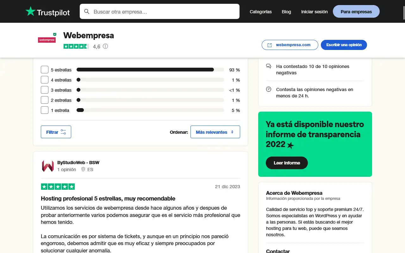This screenshot has height=253, width=405.
Task: Check the 5 estrellas filter box
Action: [x=45, y=70]
